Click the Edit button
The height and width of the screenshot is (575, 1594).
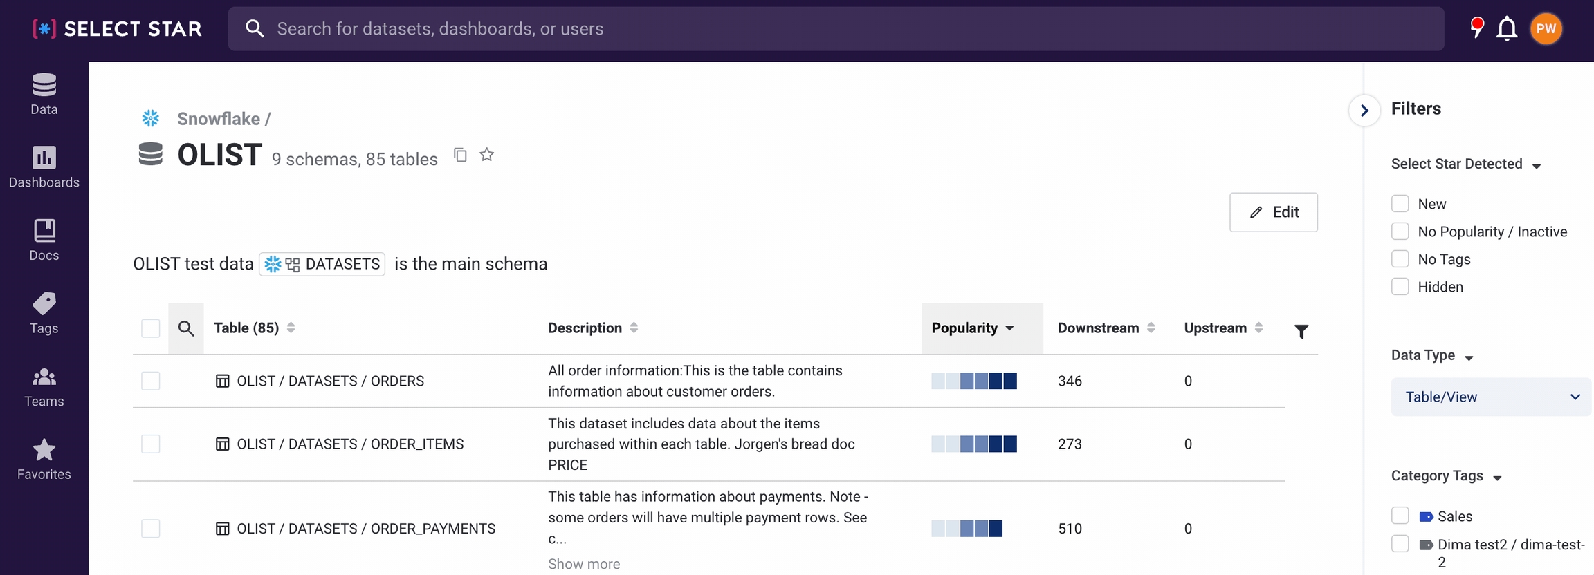pyautogui.click(x=1273, y=212)
